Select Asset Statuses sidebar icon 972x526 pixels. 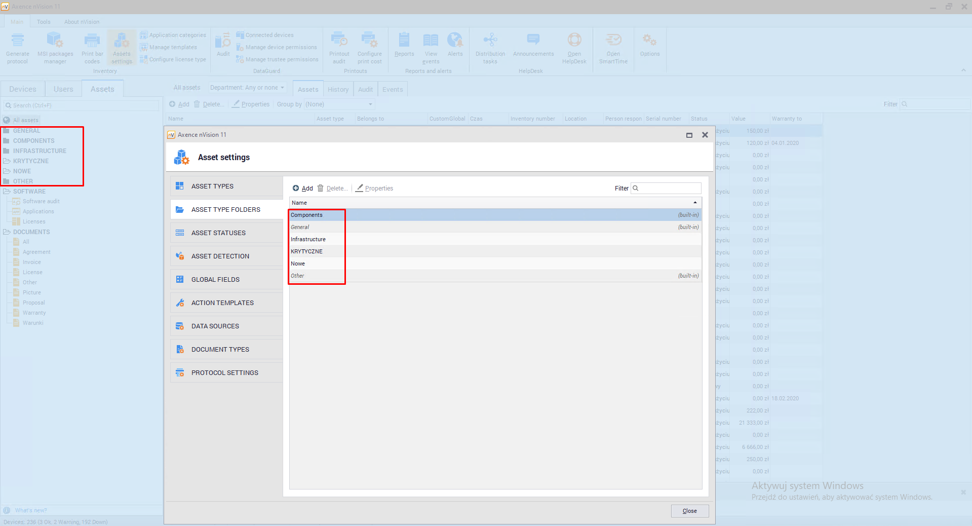180,233
